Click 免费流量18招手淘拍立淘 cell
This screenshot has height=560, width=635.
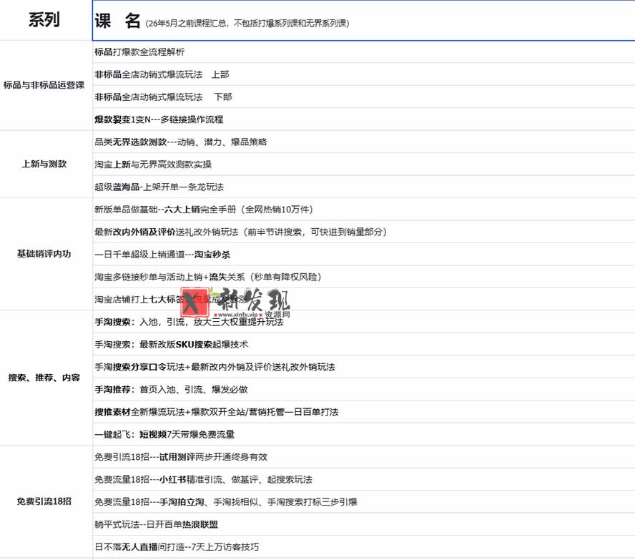(364, 501)
